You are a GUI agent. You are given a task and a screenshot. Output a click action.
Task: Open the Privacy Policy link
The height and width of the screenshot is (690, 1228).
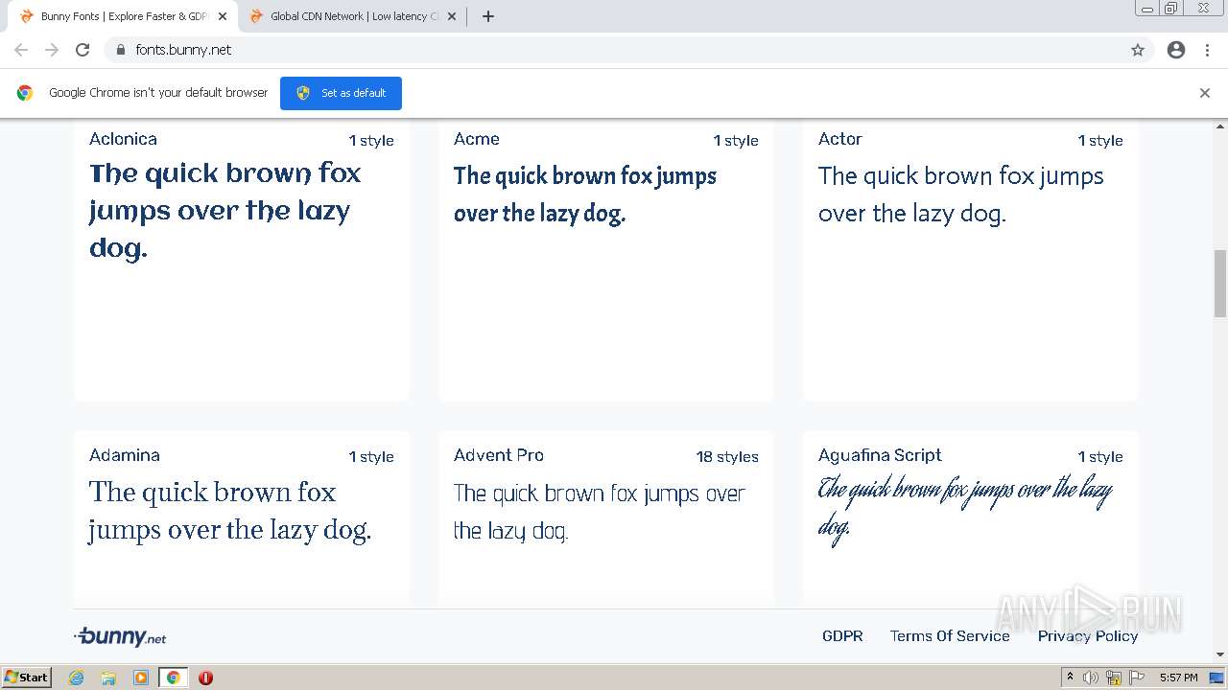pyautogui.click(x=1087, y=635)
